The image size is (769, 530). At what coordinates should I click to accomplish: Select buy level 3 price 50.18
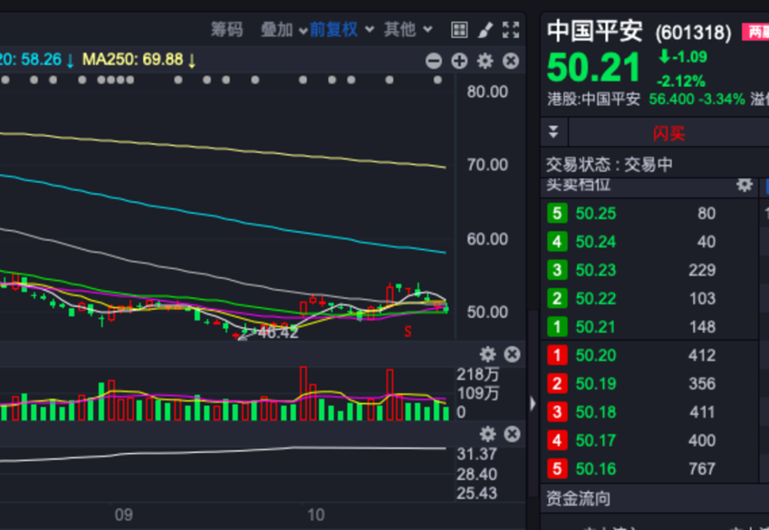[x=596, y=412]
